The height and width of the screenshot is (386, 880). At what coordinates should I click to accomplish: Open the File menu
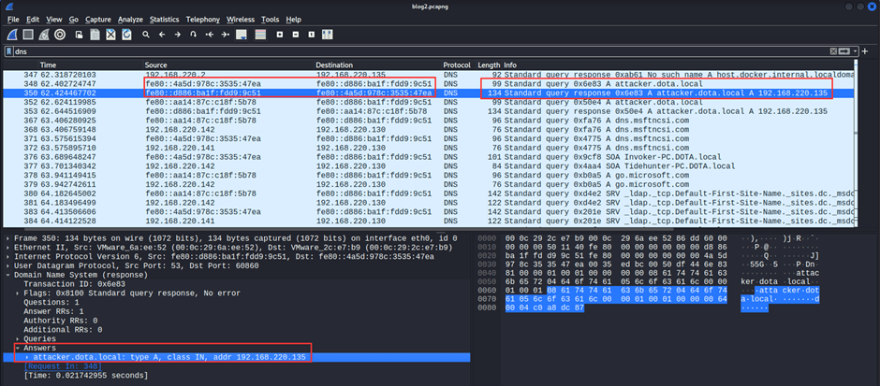[13, 20]
